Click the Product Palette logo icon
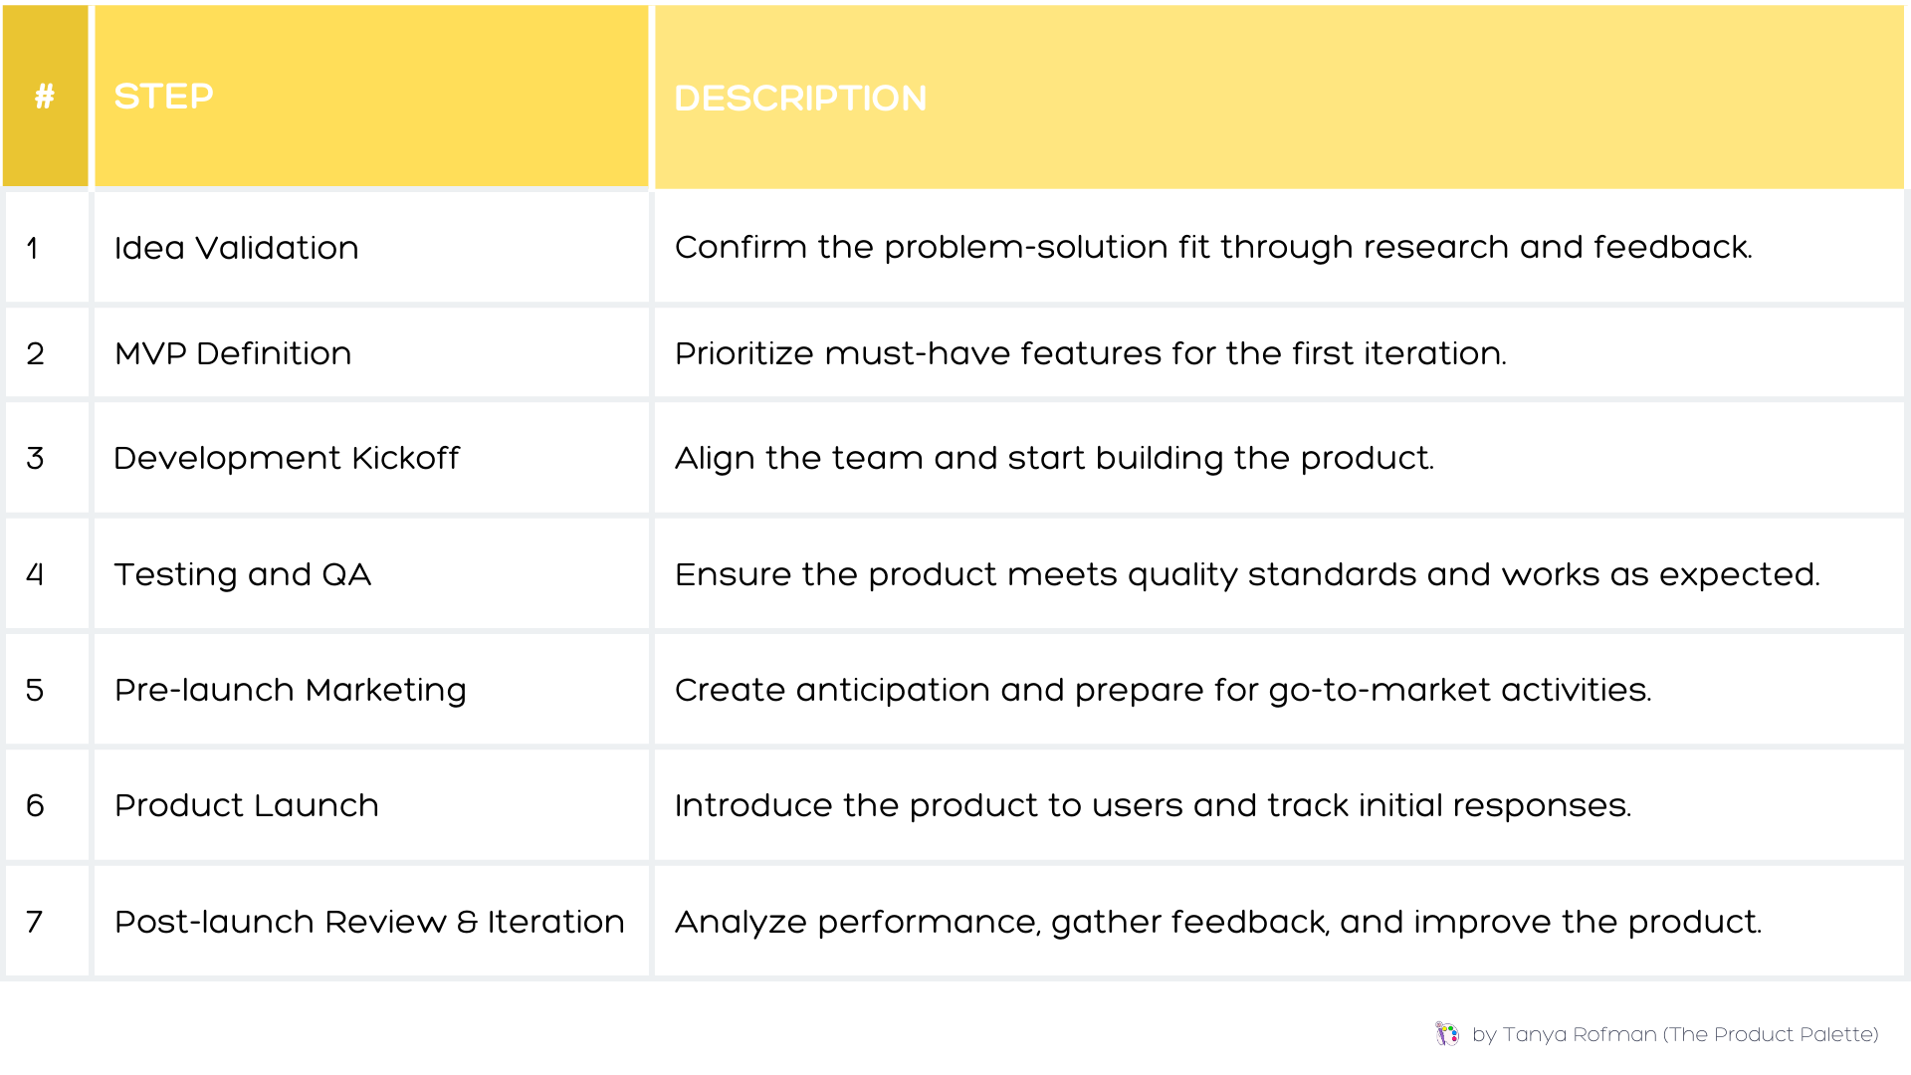 coord(1447,1034)
